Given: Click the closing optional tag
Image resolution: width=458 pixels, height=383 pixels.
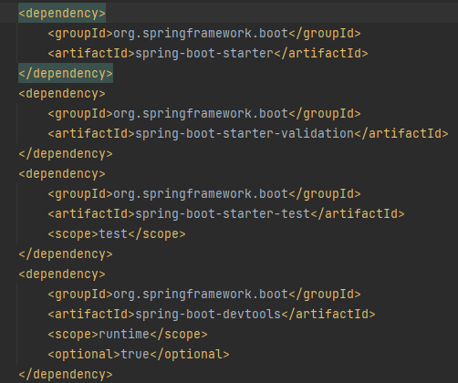Looking at the screenshot, I should tap(190, 355).
